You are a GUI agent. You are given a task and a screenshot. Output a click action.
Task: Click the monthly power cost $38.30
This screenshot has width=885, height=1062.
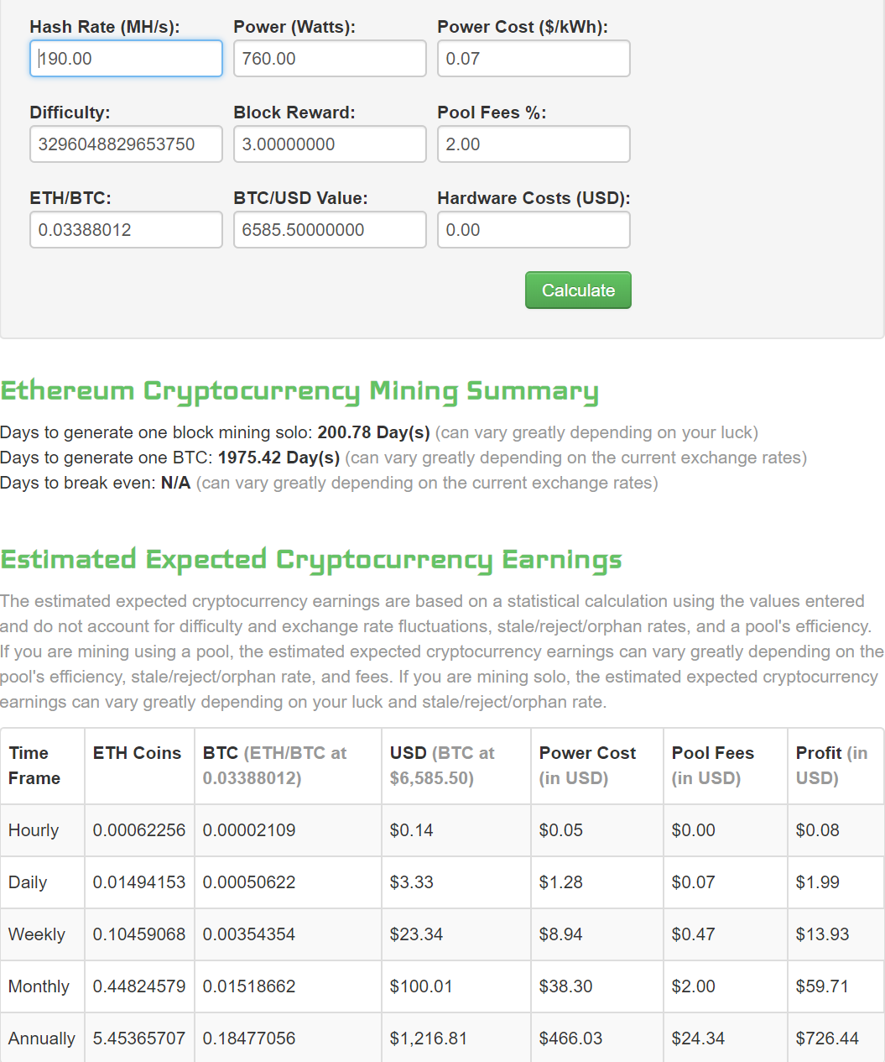[x=566, y=986]
